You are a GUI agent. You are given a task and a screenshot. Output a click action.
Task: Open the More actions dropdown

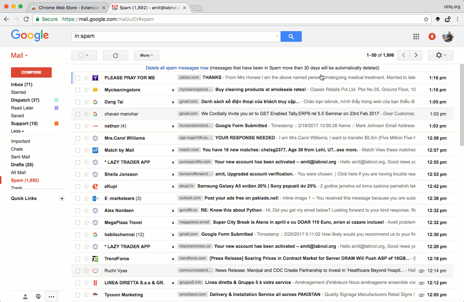coord(147,55)
